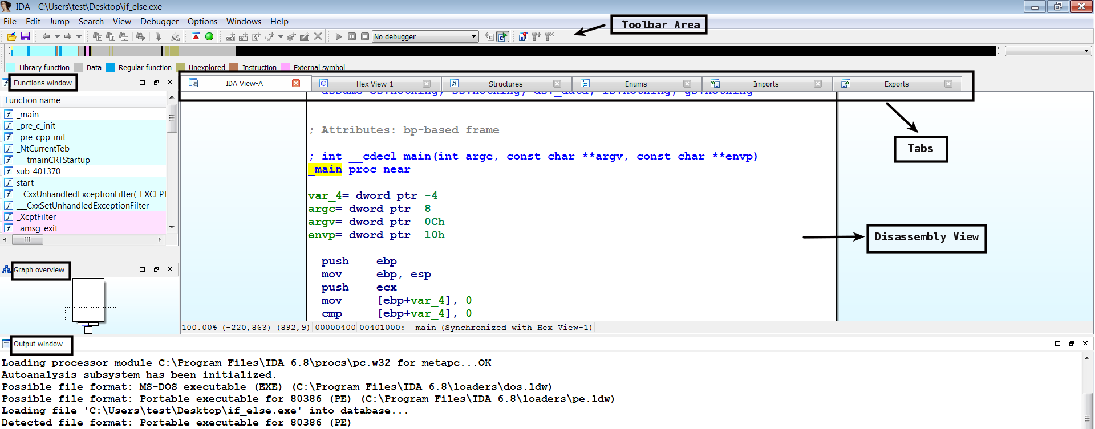Click the open file folder icon
Image resolution: width=1095 pixels, height=429 pixels.
11,36
